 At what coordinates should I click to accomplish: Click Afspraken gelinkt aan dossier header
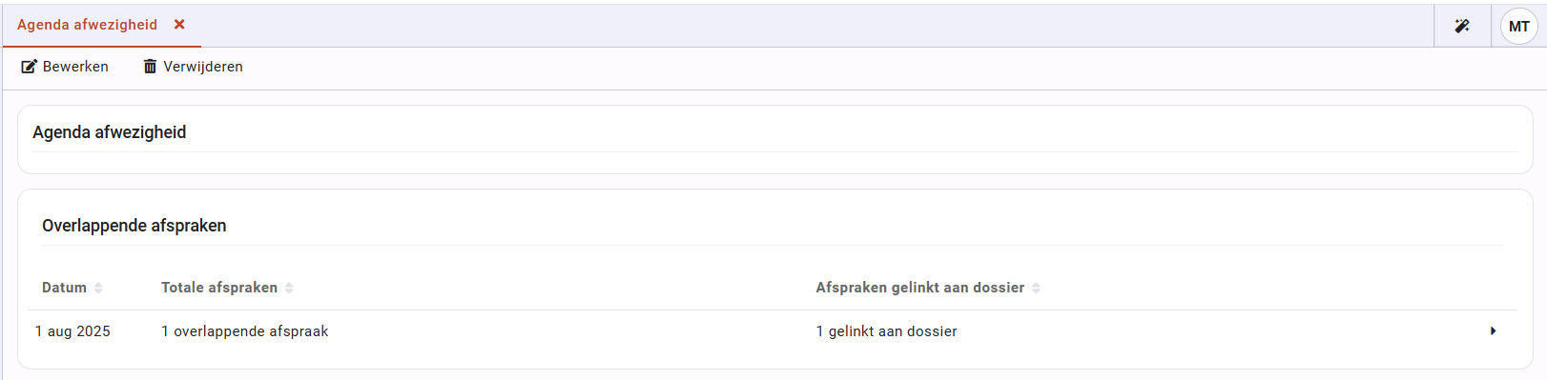tap(920, 288)
